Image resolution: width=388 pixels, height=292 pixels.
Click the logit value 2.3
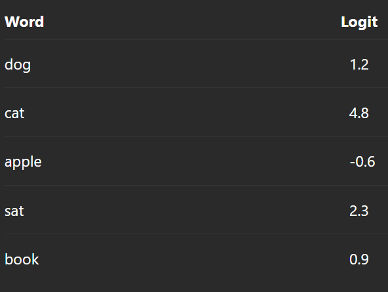[359, 211]
